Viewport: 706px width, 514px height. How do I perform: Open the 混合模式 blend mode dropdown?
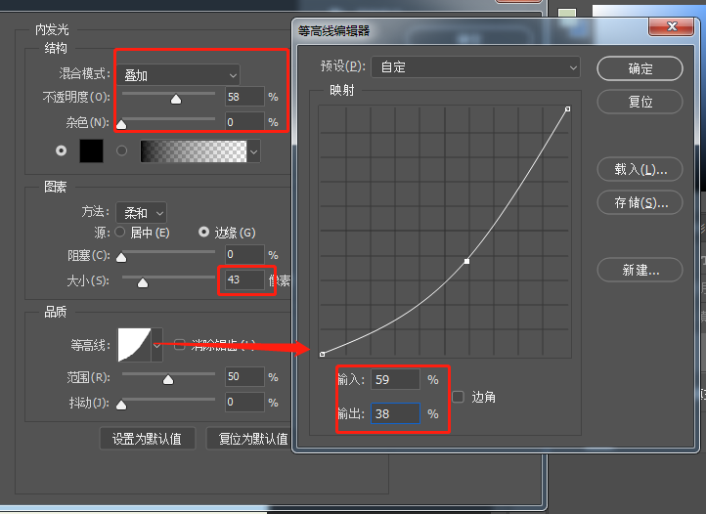click(178, 75)
